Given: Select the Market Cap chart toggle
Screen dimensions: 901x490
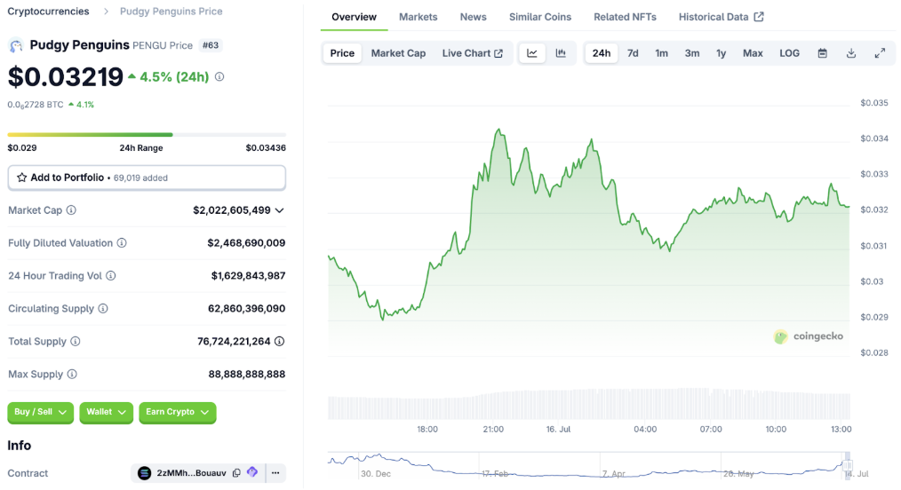Looking at the screenshot, I should 398,53.
